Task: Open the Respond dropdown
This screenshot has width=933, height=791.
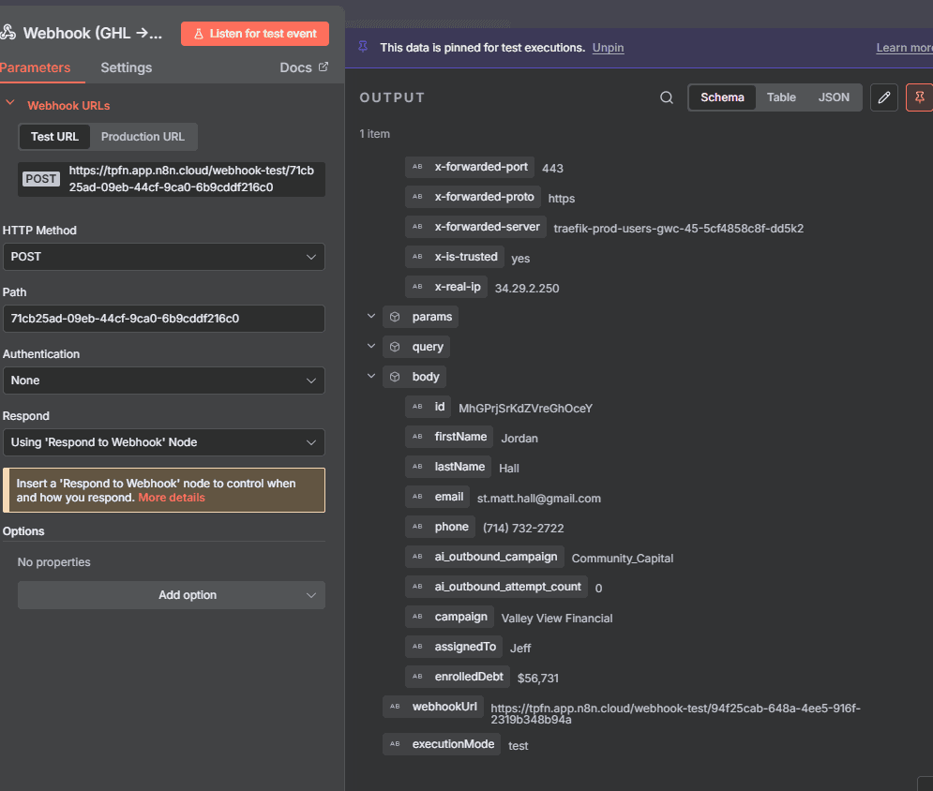Action: pyautogui.click(x=164, y=442)
